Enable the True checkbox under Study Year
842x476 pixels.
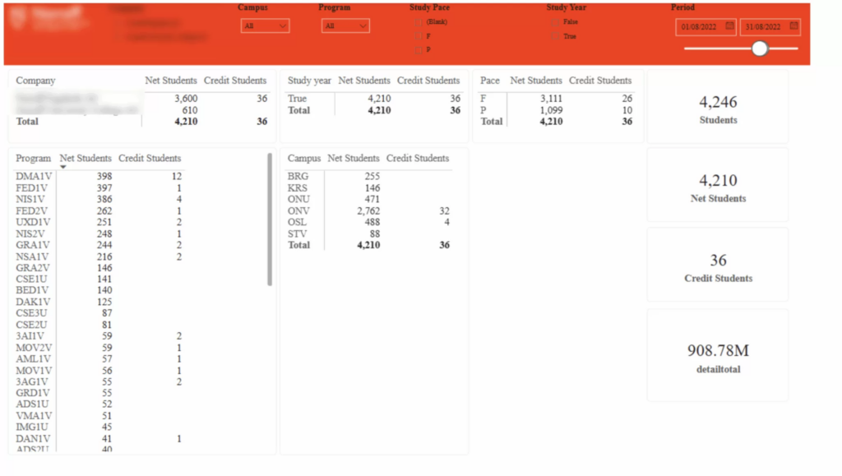tap(555, 35)
